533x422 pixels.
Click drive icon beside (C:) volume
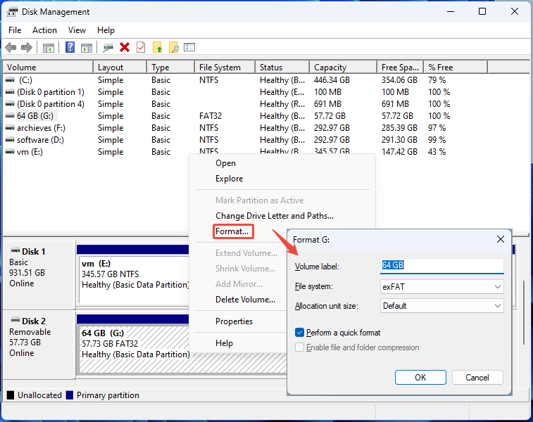click(x=10, y=80)
